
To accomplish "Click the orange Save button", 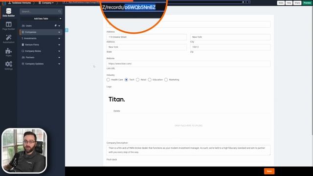I will pos(269,171).
